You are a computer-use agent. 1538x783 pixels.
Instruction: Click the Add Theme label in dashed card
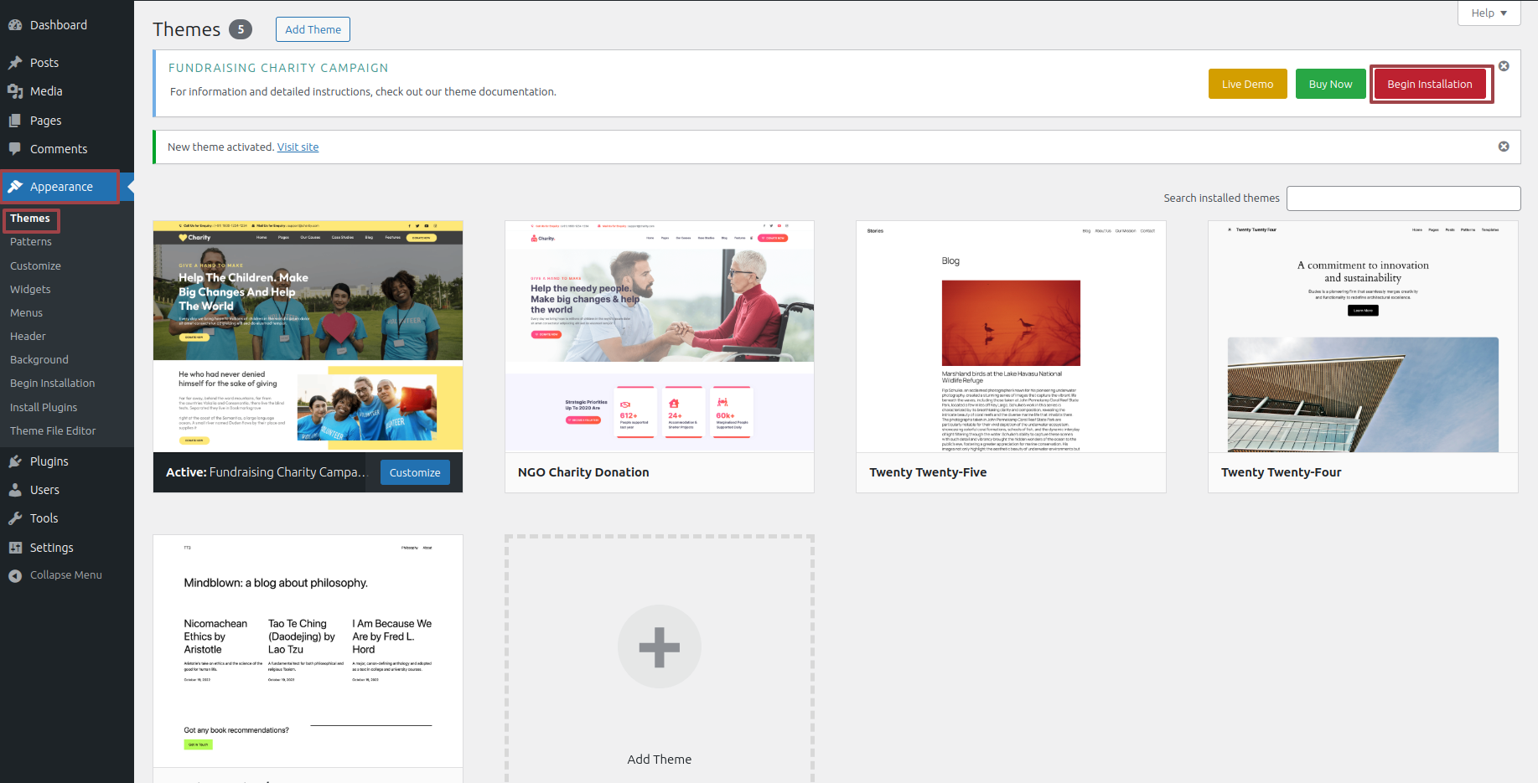click(x=660, y=760)
